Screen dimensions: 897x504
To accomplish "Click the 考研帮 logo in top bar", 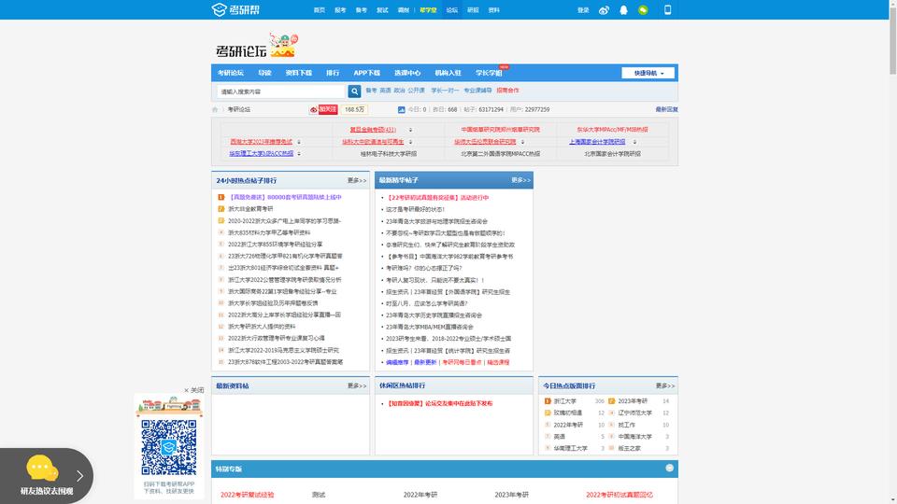I will tap(235, 9).
